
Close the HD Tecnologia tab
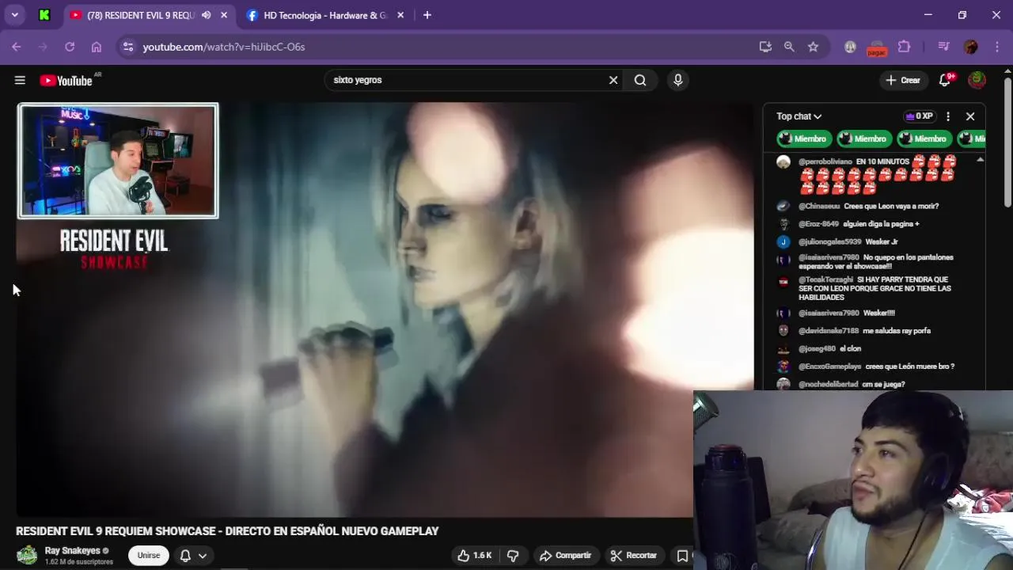tap(400, 15)
